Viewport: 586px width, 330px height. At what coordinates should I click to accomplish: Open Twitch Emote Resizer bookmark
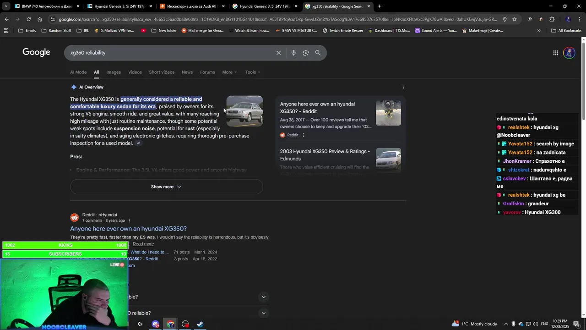tap(343, 31)
